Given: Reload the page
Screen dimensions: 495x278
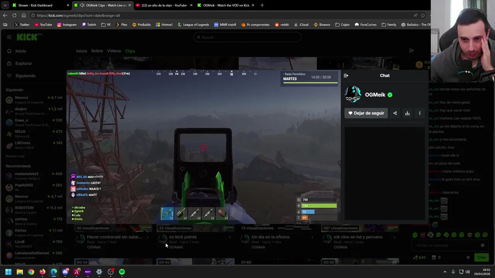Looking at the screenshot, I should (14, 15).
